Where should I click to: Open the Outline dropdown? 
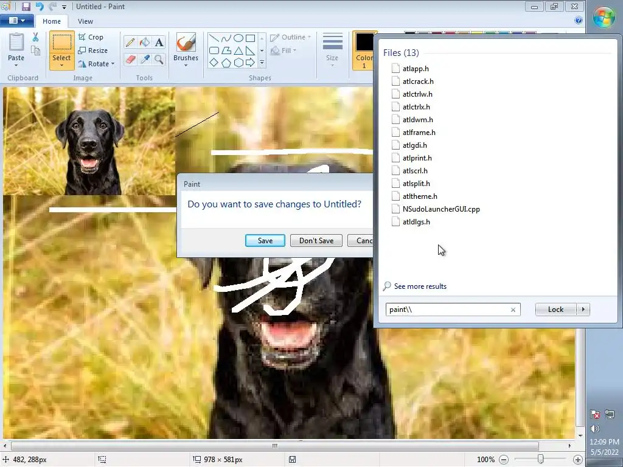click(290, 37)
